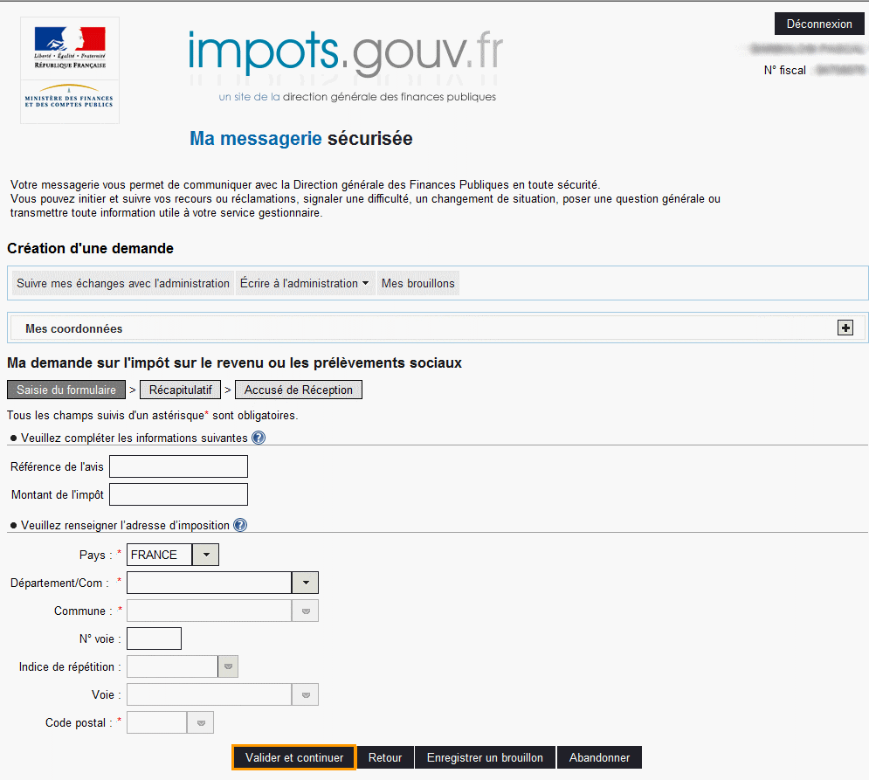Focus the N° voie input field
This screenshot has height=780, width=869.
(x=154, y=638)
